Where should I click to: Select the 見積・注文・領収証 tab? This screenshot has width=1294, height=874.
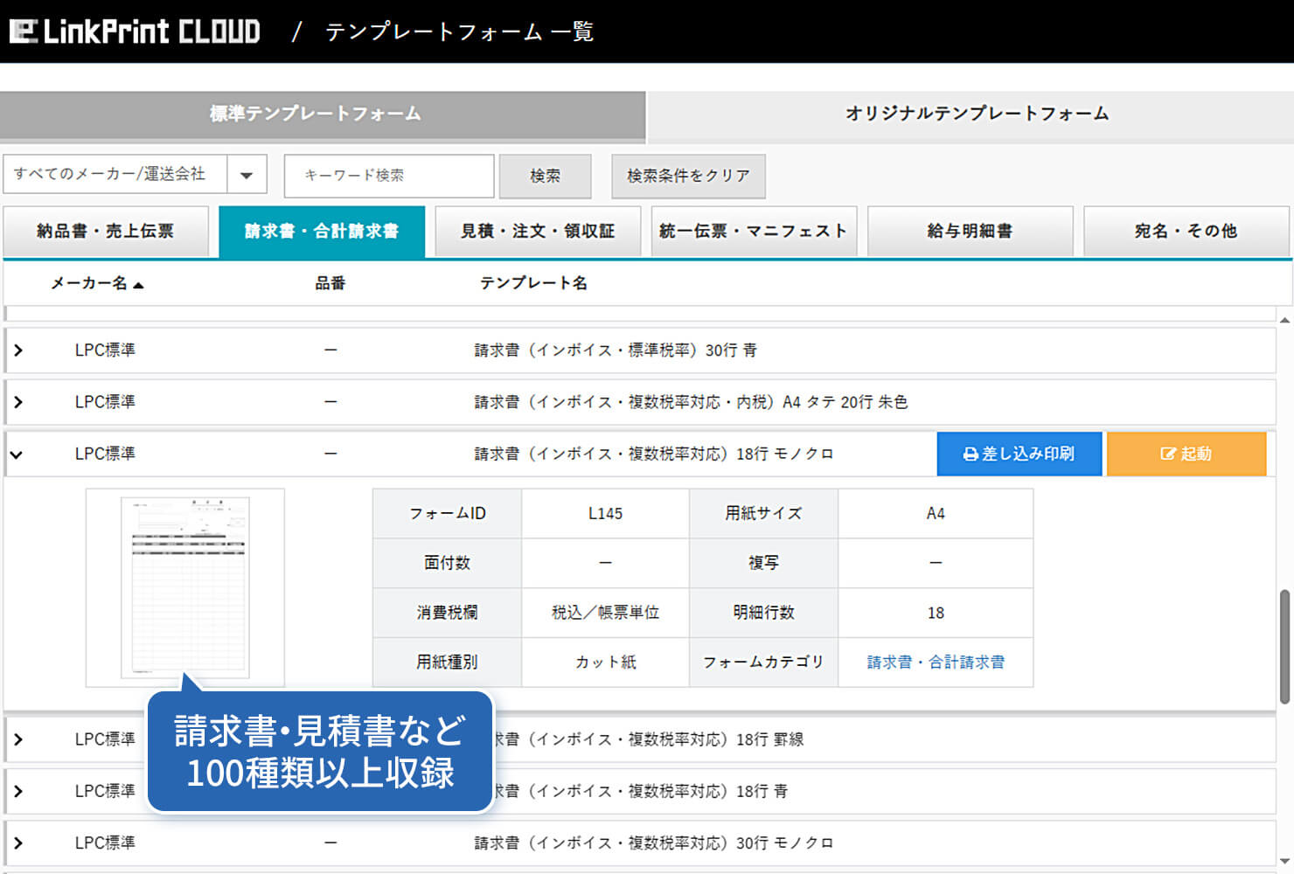tap(538, 231)
